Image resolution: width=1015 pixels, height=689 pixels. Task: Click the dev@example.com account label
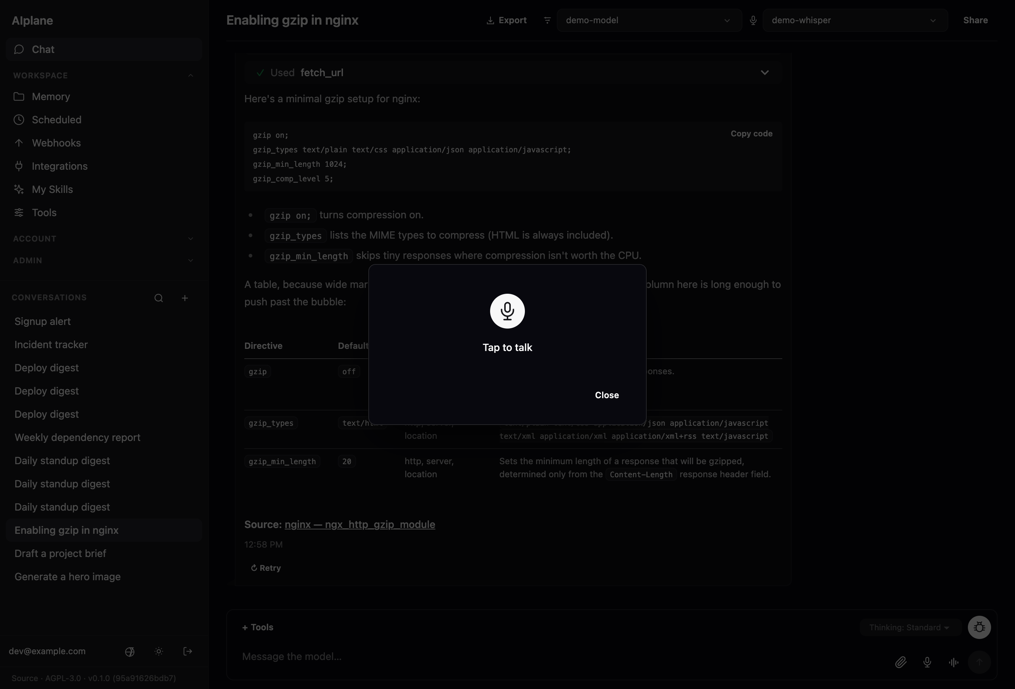pos(47,651)
